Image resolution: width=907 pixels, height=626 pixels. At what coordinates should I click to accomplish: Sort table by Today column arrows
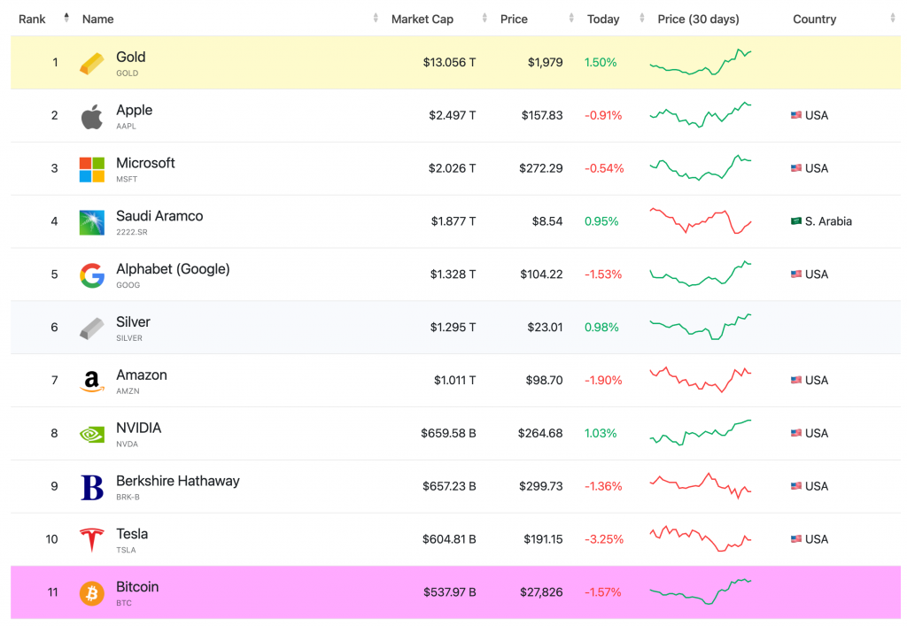641,18
